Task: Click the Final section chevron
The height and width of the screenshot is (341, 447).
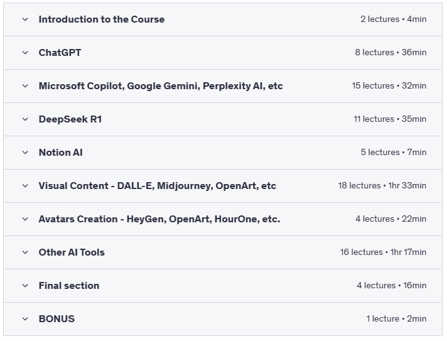Action: 25,286
